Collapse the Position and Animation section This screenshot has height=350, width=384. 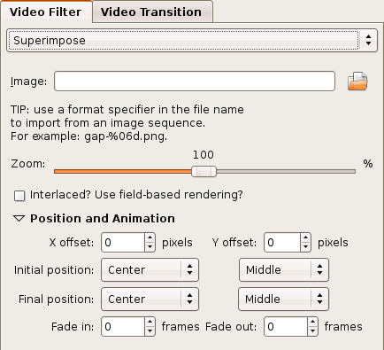[x=19, y=218]
